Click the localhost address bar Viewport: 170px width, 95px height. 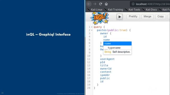tap(150, 4)
